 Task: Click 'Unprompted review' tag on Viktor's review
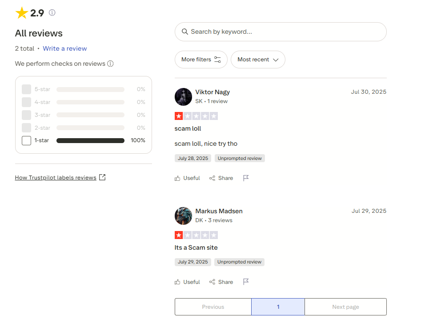(240, 159)
